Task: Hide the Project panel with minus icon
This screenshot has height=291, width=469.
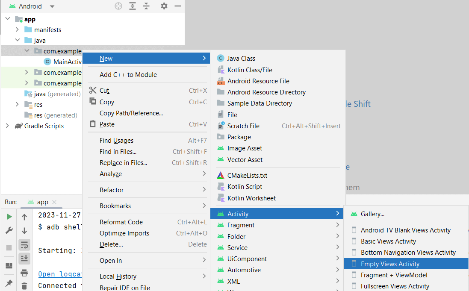Action: click(x=178, y=6)
